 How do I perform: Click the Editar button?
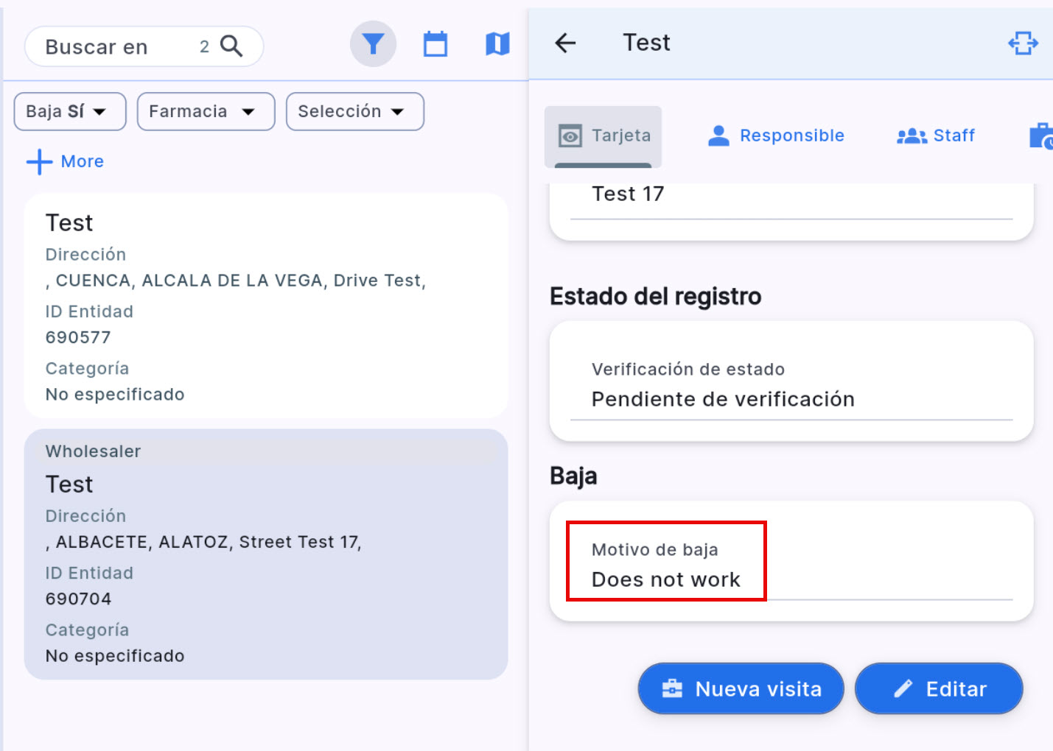(x=939, y=688)
